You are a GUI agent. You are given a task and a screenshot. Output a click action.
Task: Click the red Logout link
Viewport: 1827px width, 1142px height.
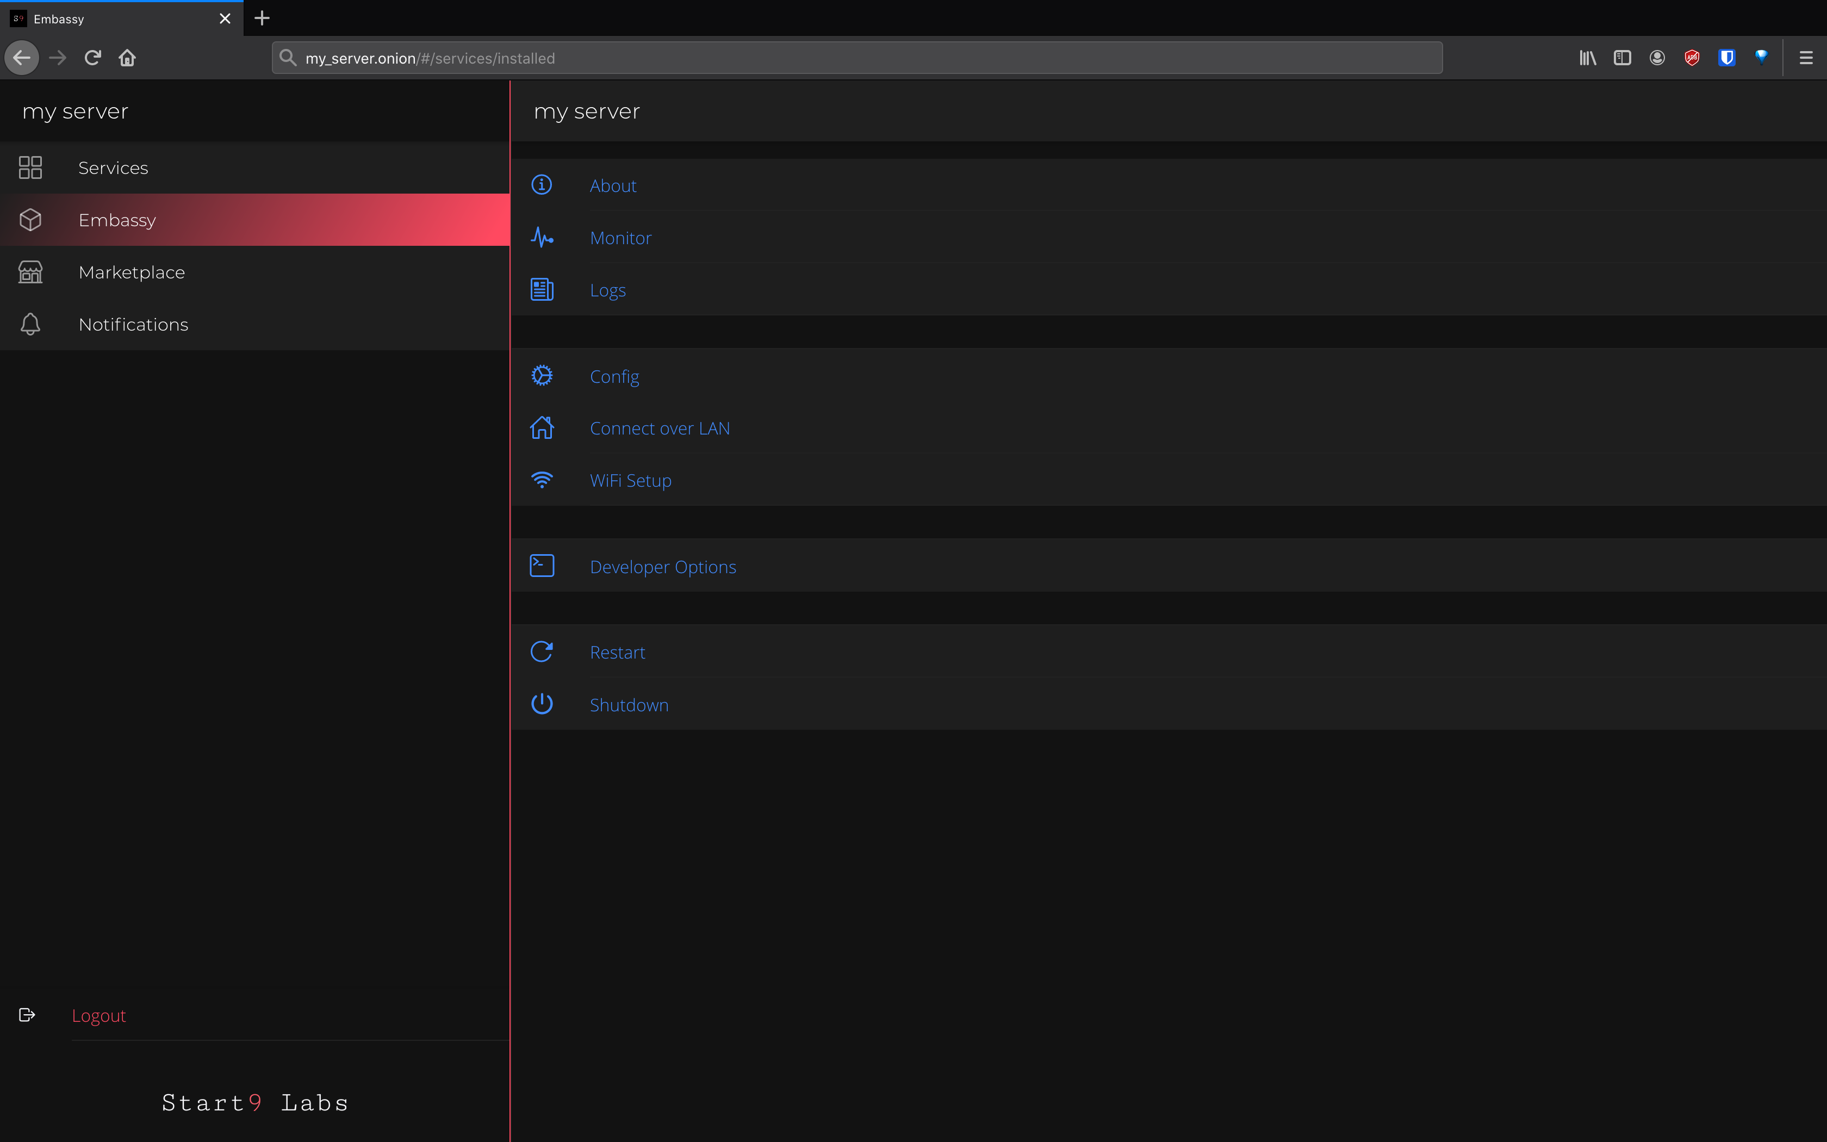click(99, 1015)
